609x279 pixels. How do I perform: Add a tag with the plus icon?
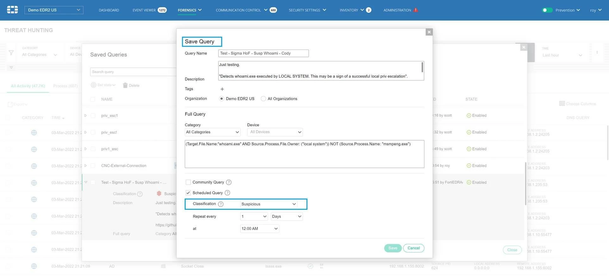point(222,89)
